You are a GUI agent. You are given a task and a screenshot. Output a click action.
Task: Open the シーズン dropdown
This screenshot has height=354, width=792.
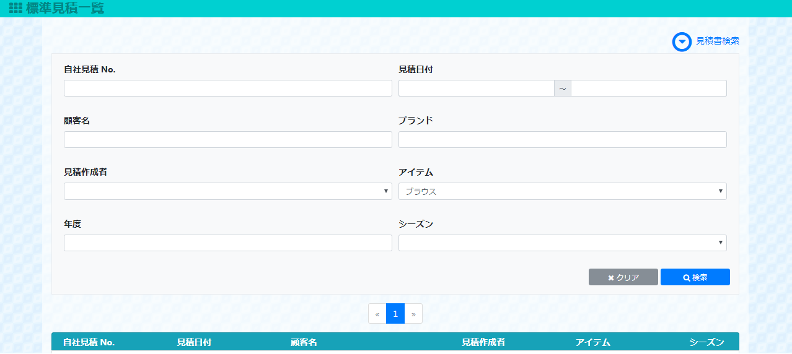[562, 243]
